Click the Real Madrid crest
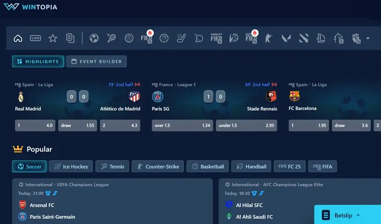 [x=21, y=97]
